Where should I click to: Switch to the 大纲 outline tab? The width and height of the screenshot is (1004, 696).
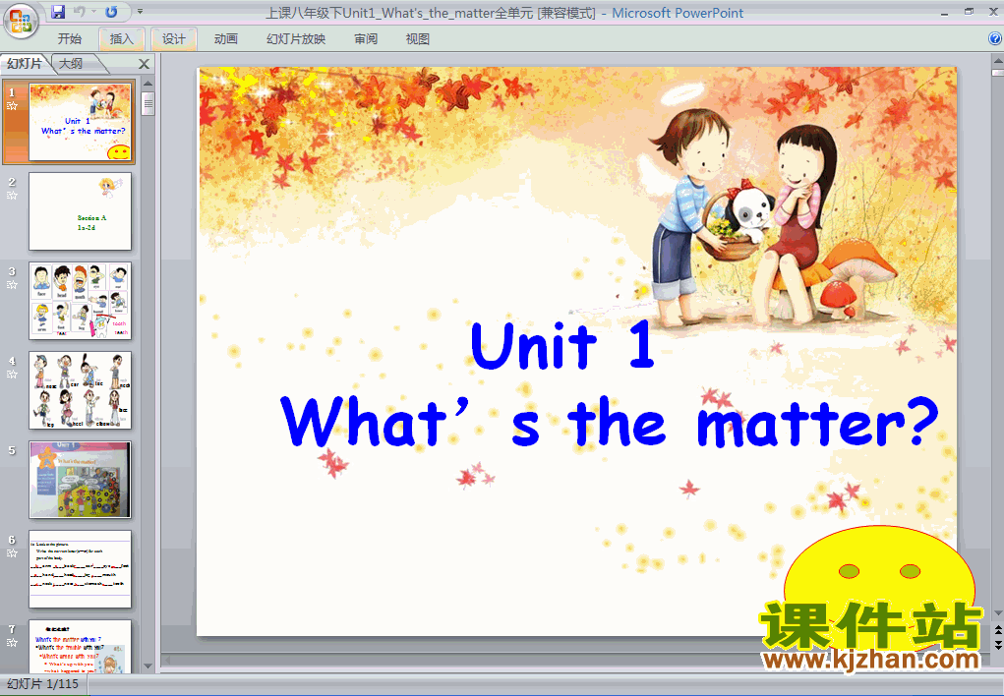[74, 63]
